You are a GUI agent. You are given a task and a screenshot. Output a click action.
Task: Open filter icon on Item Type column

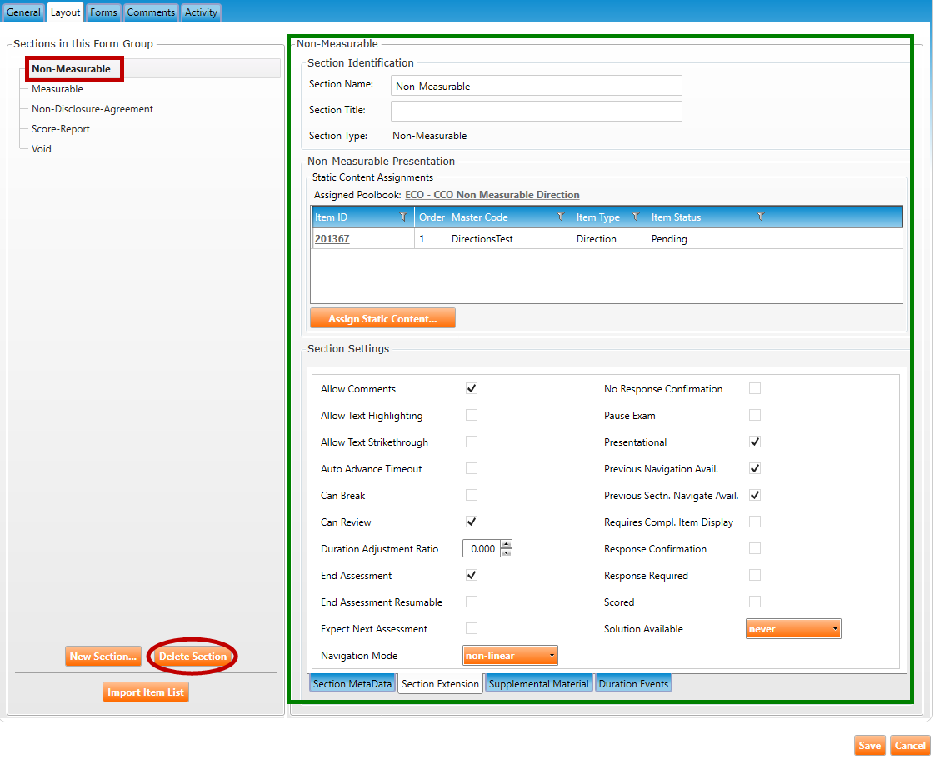tap(636, 217)
